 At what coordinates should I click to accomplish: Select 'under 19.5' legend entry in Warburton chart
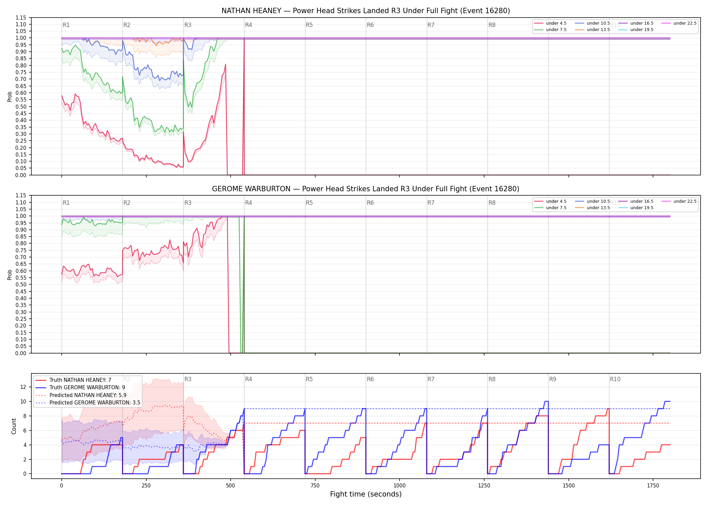636,208
